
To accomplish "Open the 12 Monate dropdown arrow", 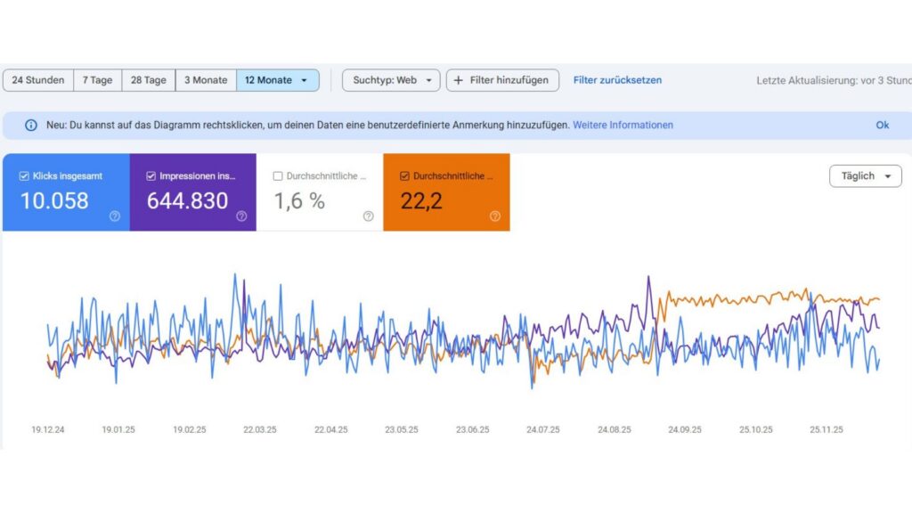I will (304, 80).
